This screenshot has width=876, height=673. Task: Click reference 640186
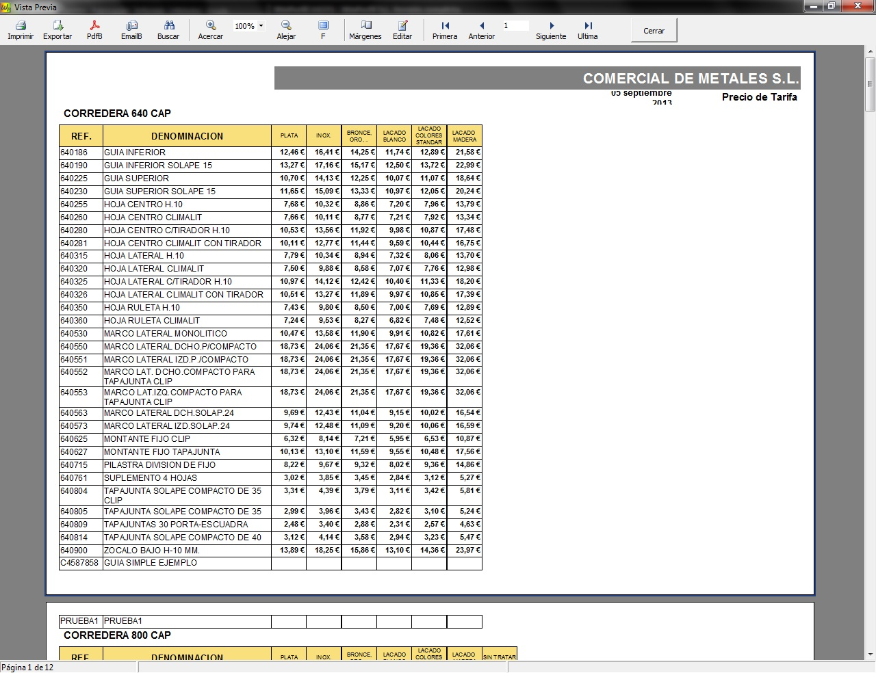(x=74, y=153)
